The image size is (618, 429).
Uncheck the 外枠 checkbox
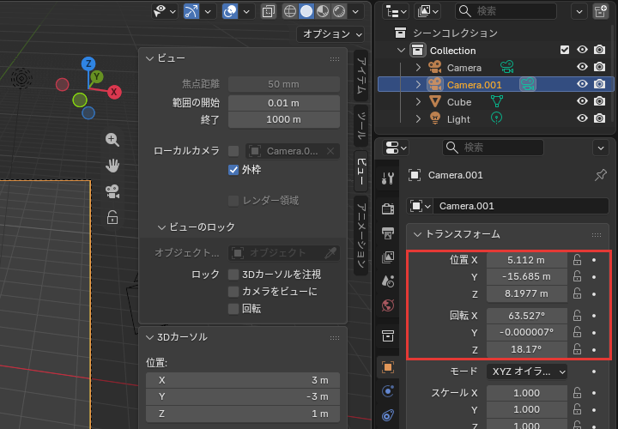point(233,170)
